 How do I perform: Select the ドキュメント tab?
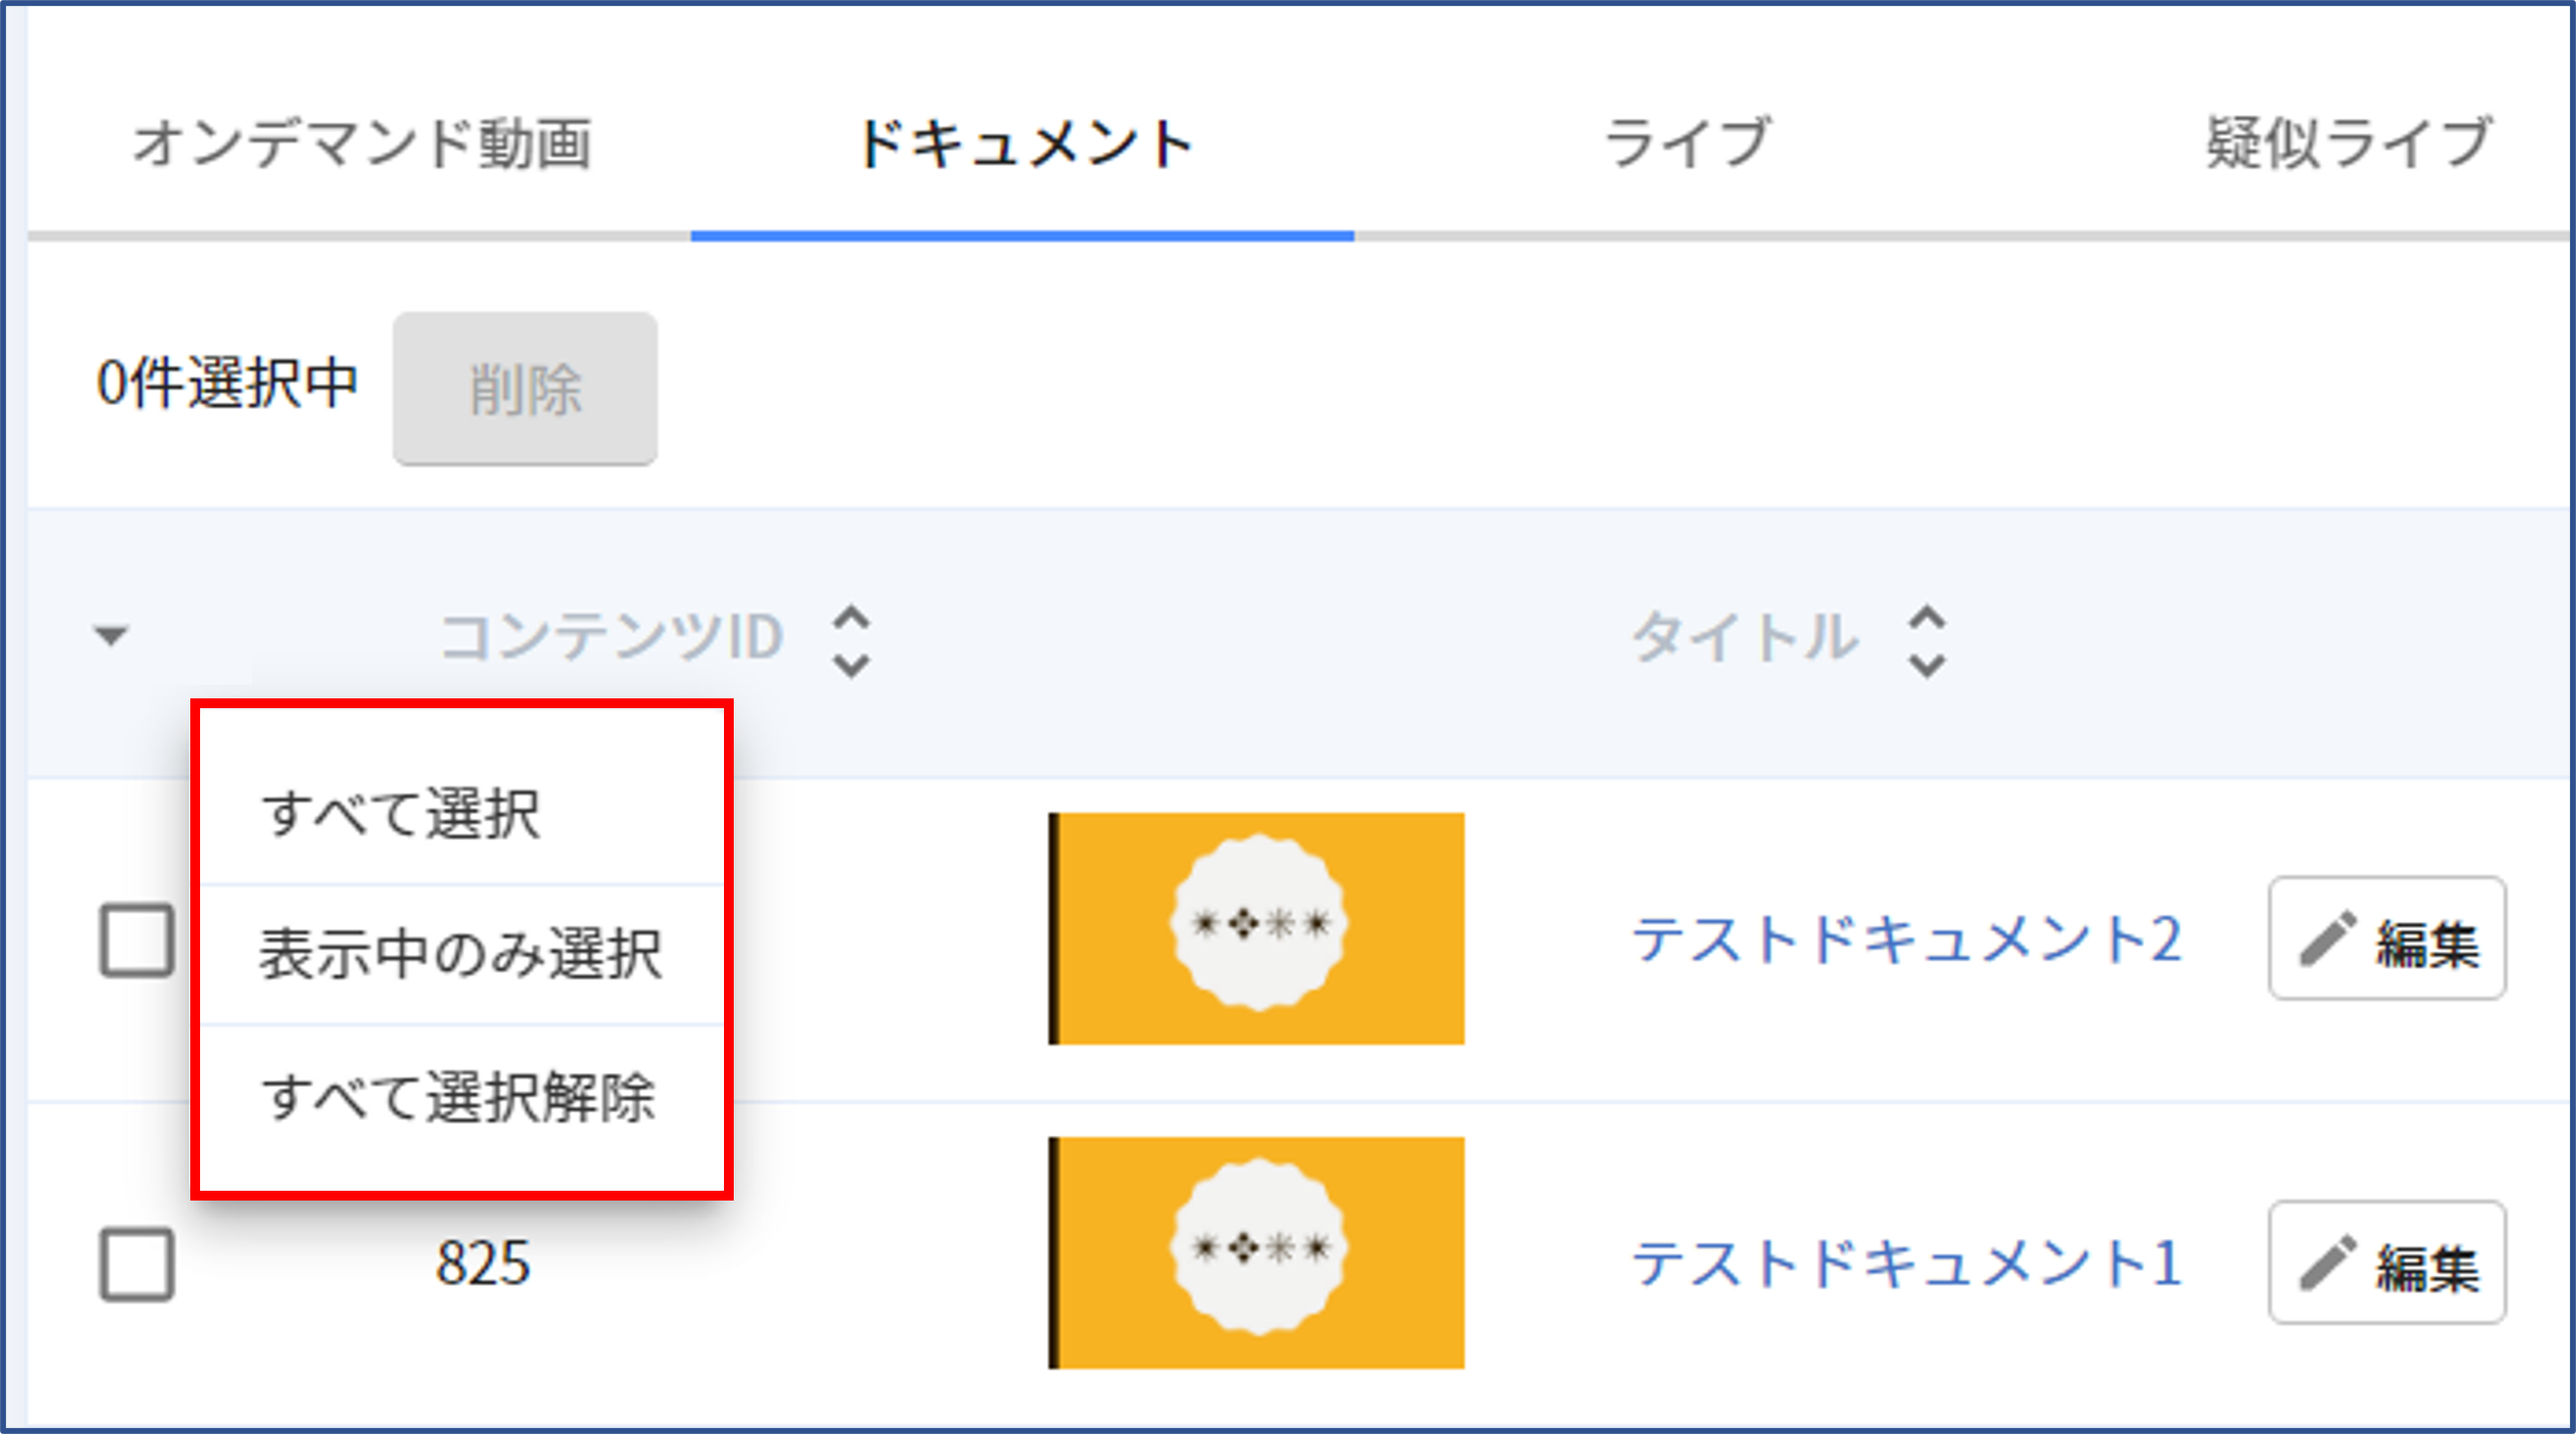click(1024, 142)
